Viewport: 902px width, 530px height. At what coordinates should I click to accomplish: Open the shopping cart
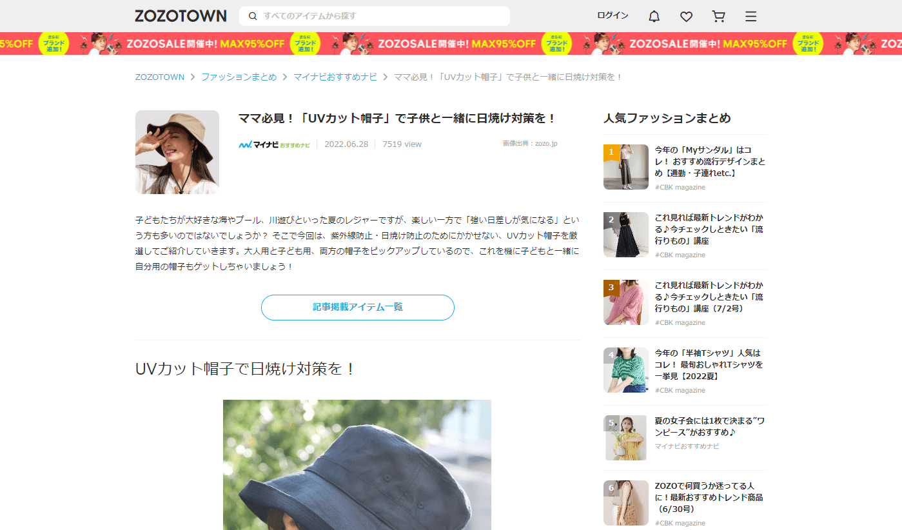point(718,17)
